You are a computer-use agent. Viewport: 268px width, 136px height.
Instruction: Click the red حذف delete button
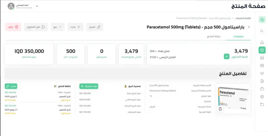pyautogui.click(x=13, y=27)
